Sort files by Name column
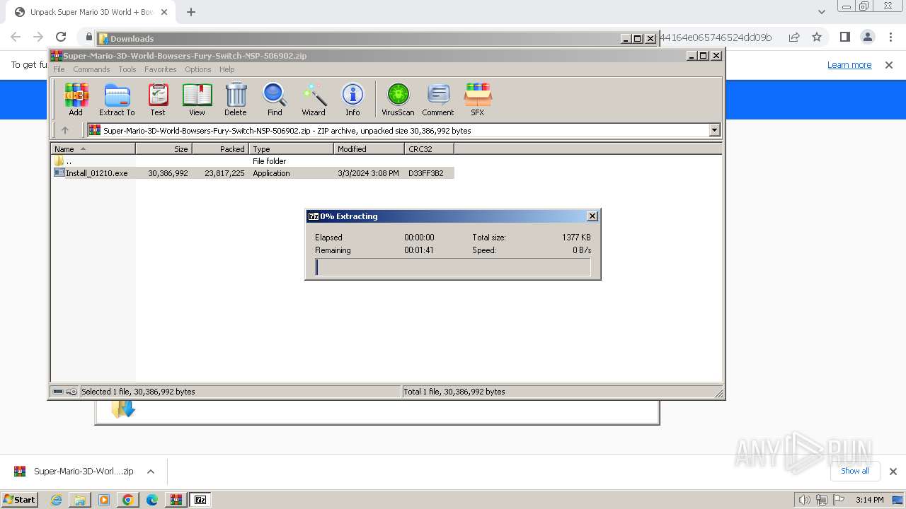This screenshot has height=509, width=906. [x=93, y=149]
